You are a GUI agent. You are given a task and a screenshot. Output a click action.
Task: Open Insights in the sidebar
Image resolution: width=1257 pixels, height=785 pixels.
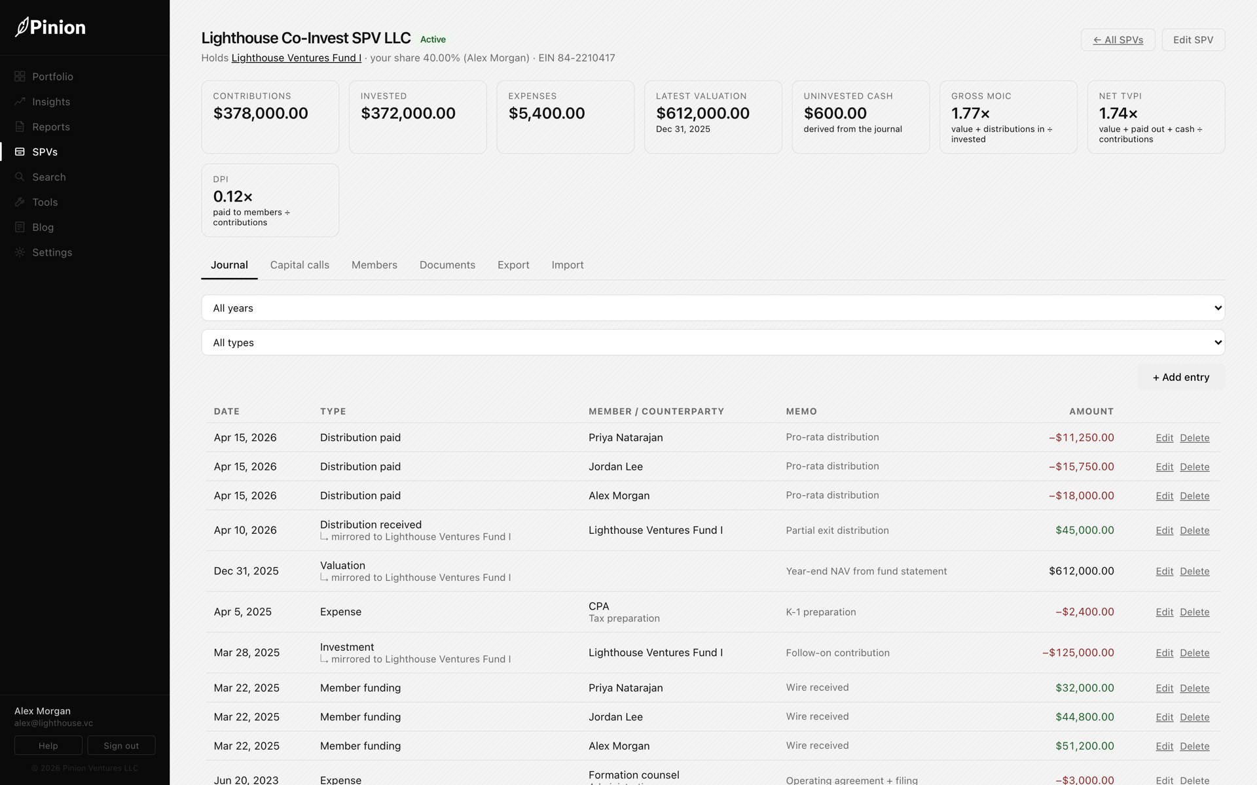click(51, 101)
